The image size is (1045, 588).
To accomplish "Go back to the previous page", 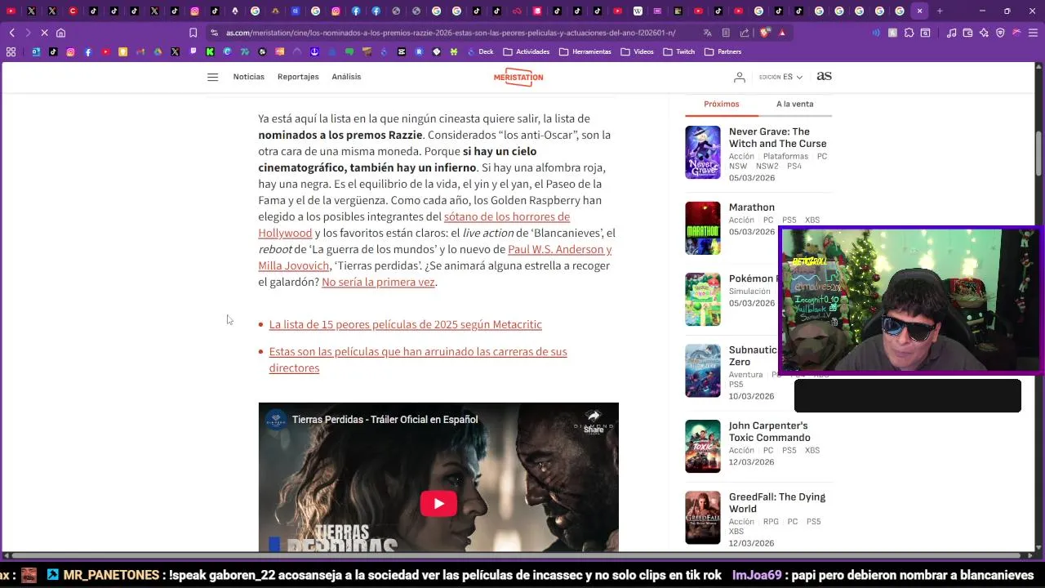I will point(12,33).
